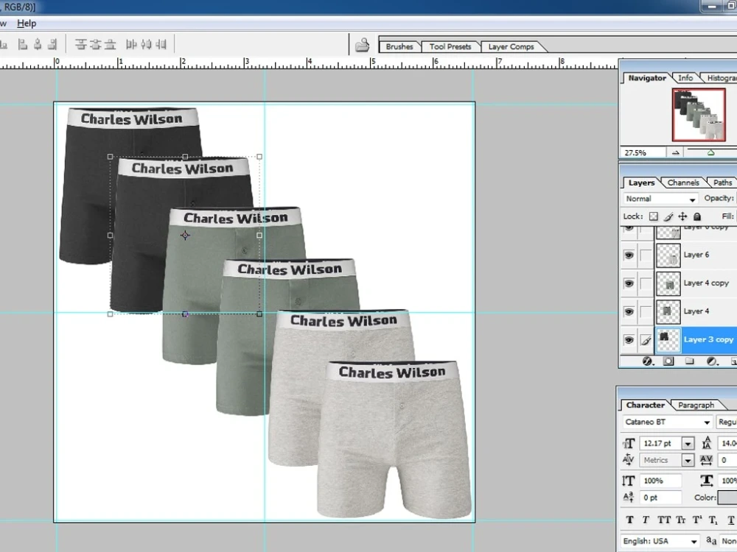The height and width of the screenshot is (552, 737).
Task: Switch to the Tool Presets tab
Action: 450,46
